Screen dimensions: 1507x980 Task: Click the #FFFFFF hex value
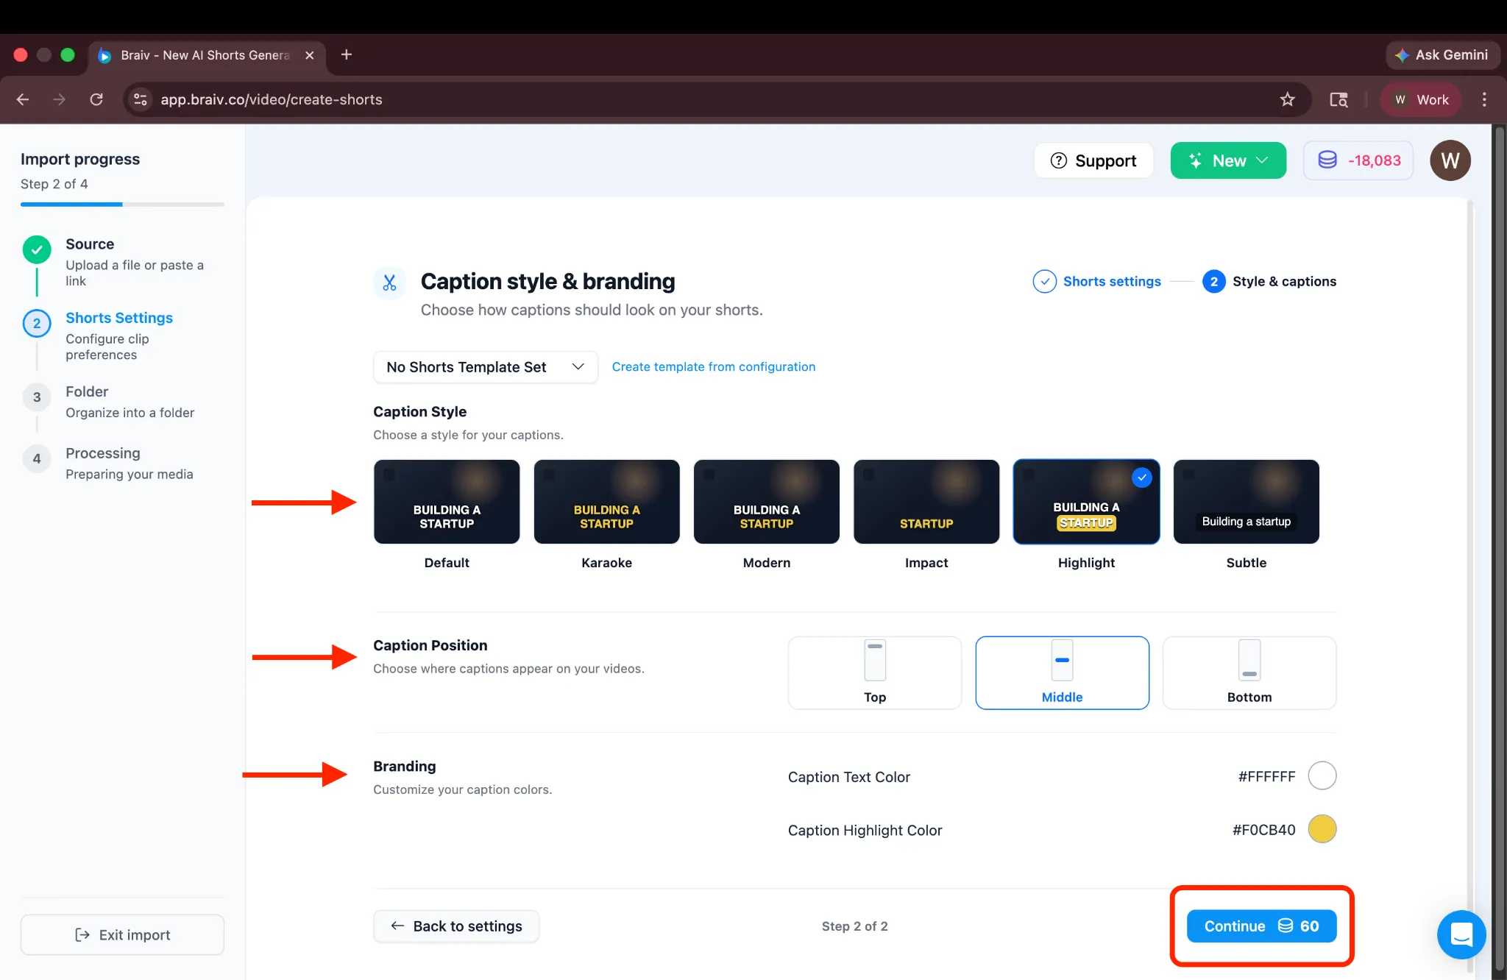pyautogui.click(x=1266, y=776)
